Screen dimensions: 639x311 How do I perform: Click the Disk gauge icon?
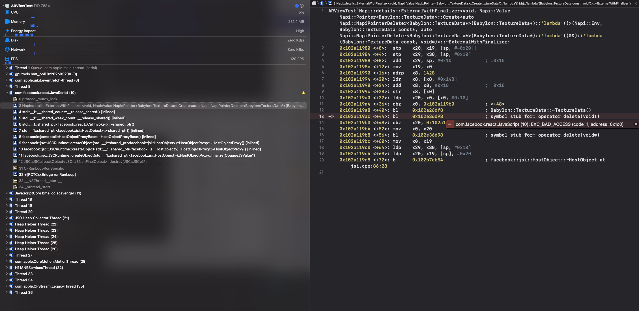tap(7, 40)
